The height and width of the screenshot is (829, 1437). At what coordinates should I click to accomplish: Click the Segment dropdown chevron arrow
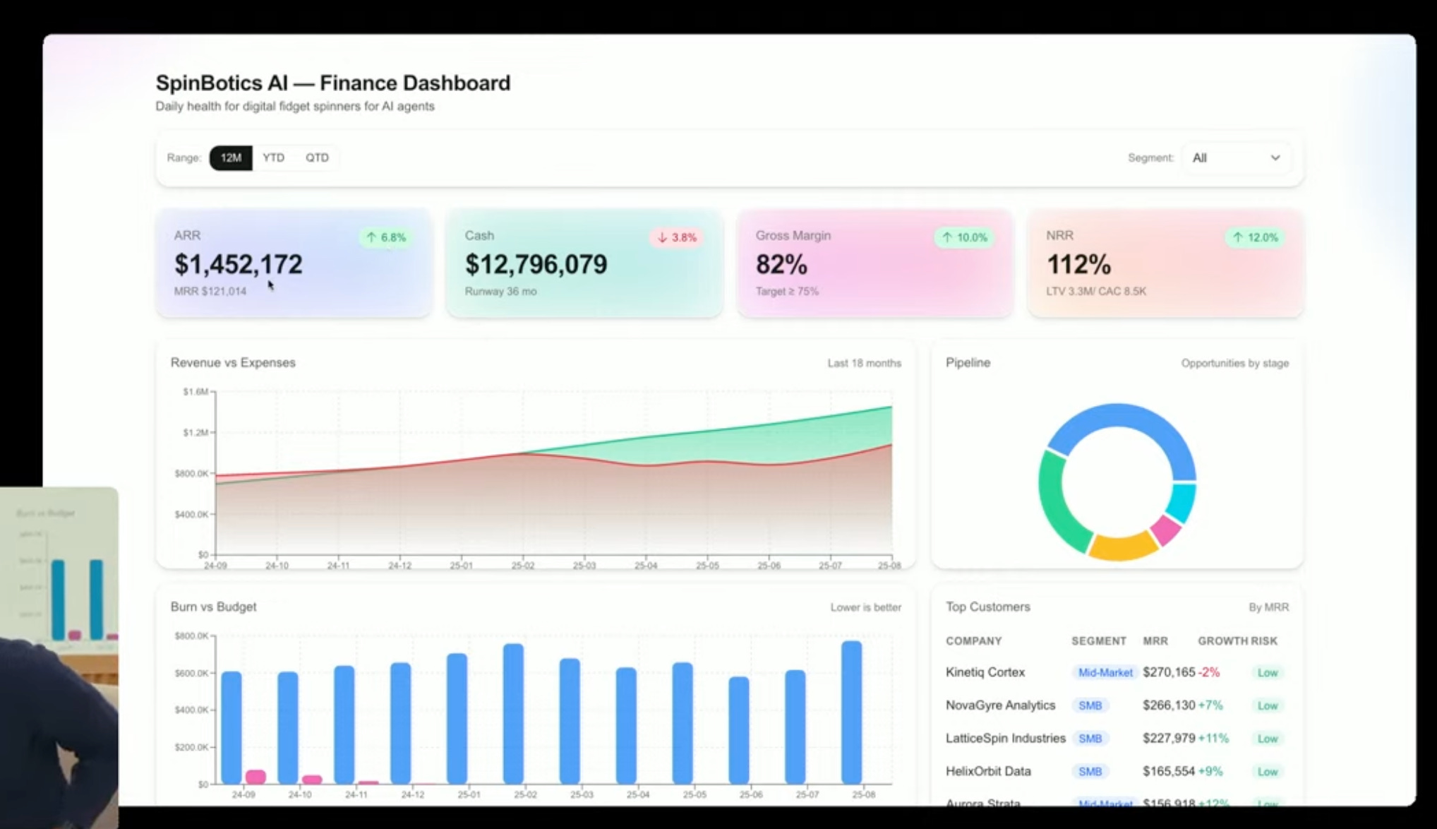click(x=1275, y=158)
